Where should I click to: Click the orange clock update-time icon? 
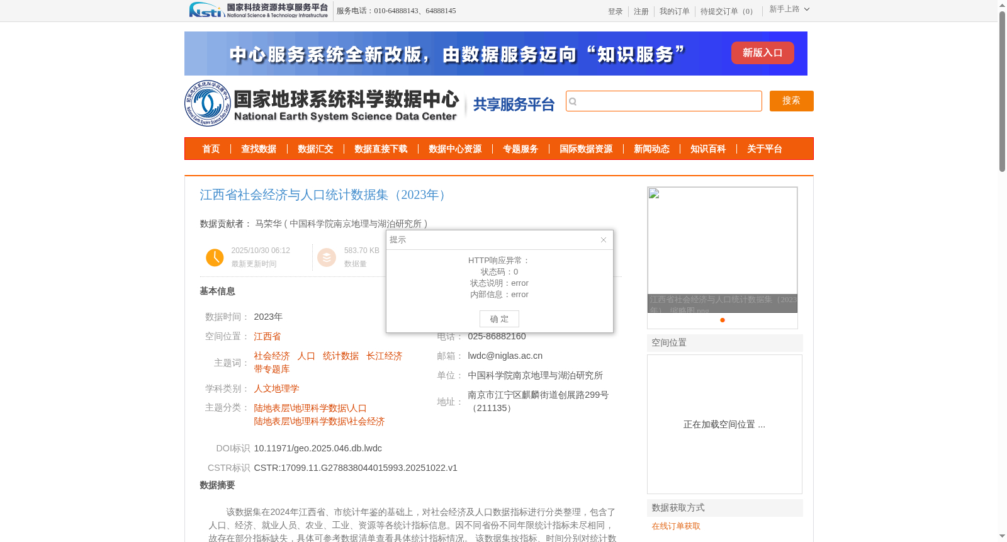[x=215, y=257]
